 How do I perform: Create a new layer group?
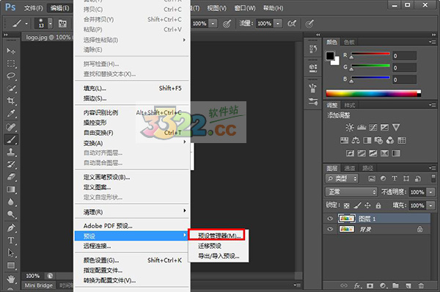[x=395, y=285]
